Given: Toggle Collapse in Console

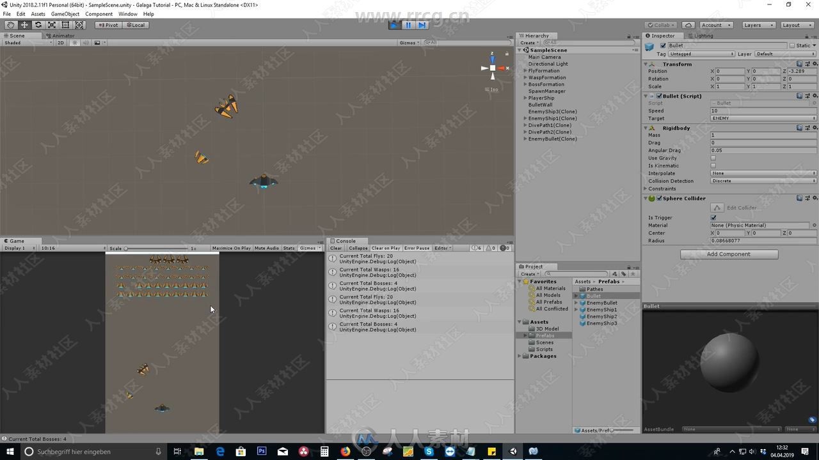Looking at the screenshot, I should 358,248.
